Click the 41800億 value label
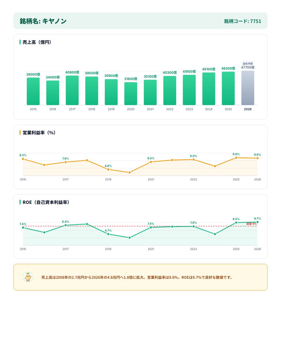Image resolution: width=281 pixels, height=352 pixels. (x=189, y=72)
